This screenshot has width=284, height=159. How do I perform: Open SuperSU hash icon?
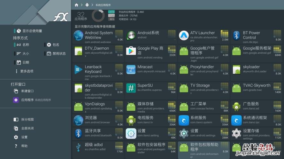(x=131, y=88)
